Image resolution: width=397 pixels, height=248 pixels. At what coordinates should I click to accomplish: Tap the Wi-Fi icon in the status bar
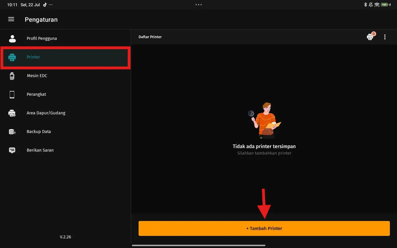(377, 5)
